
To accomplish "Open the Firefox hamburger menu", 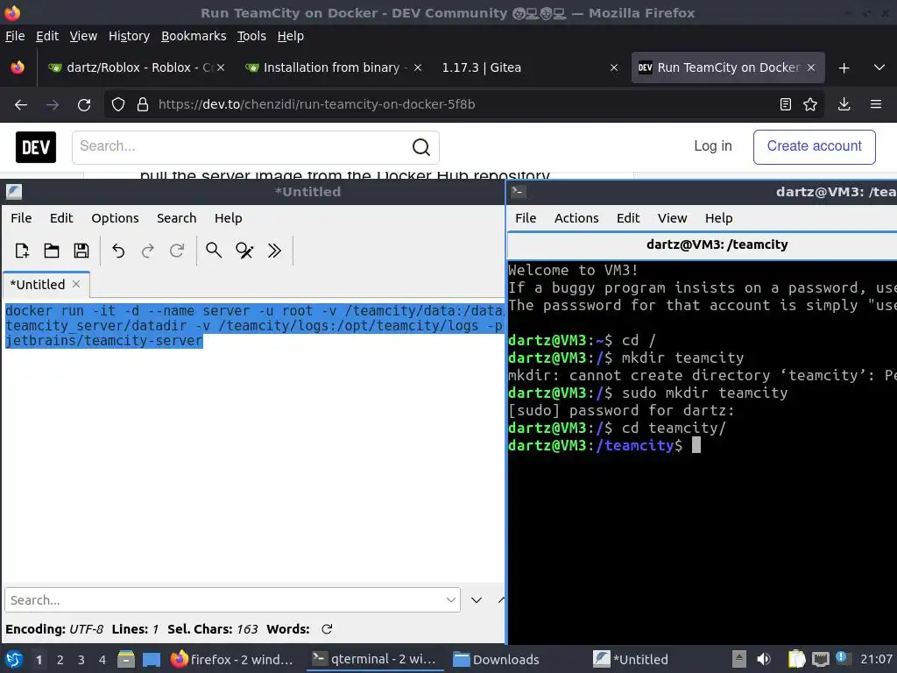I will point(875,104).
